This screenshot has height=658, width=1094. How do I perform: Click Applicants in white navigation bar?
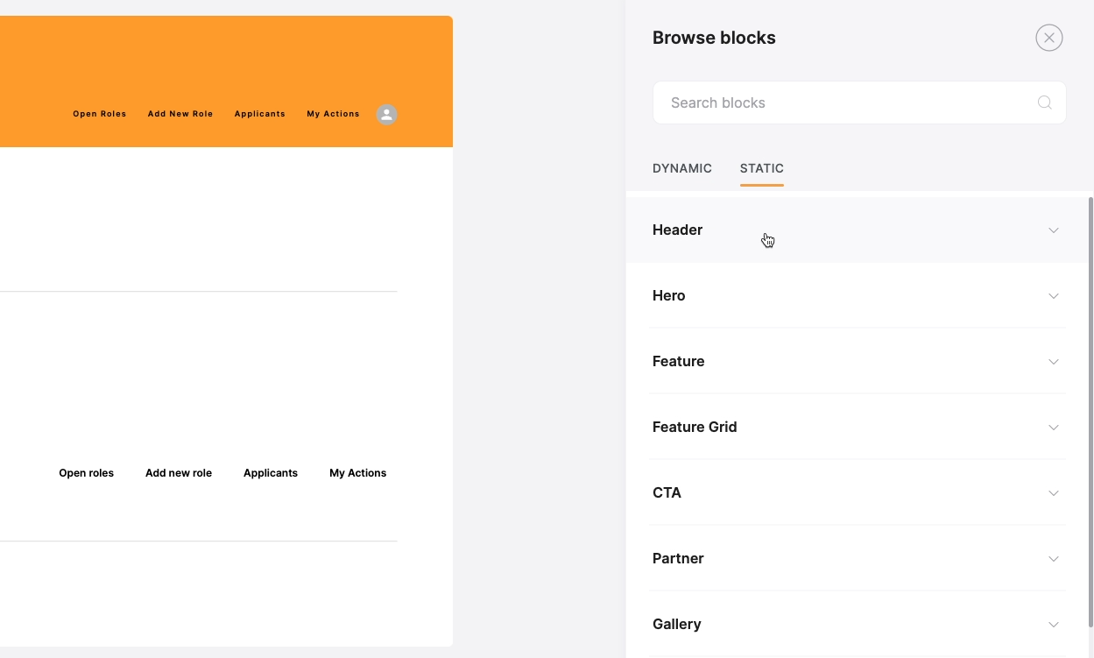pos(271,473)
